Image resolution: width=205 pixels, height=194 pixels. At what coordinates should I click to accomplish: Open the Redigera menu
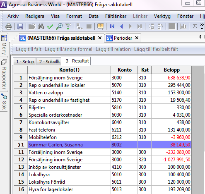(x=35, y=16)
